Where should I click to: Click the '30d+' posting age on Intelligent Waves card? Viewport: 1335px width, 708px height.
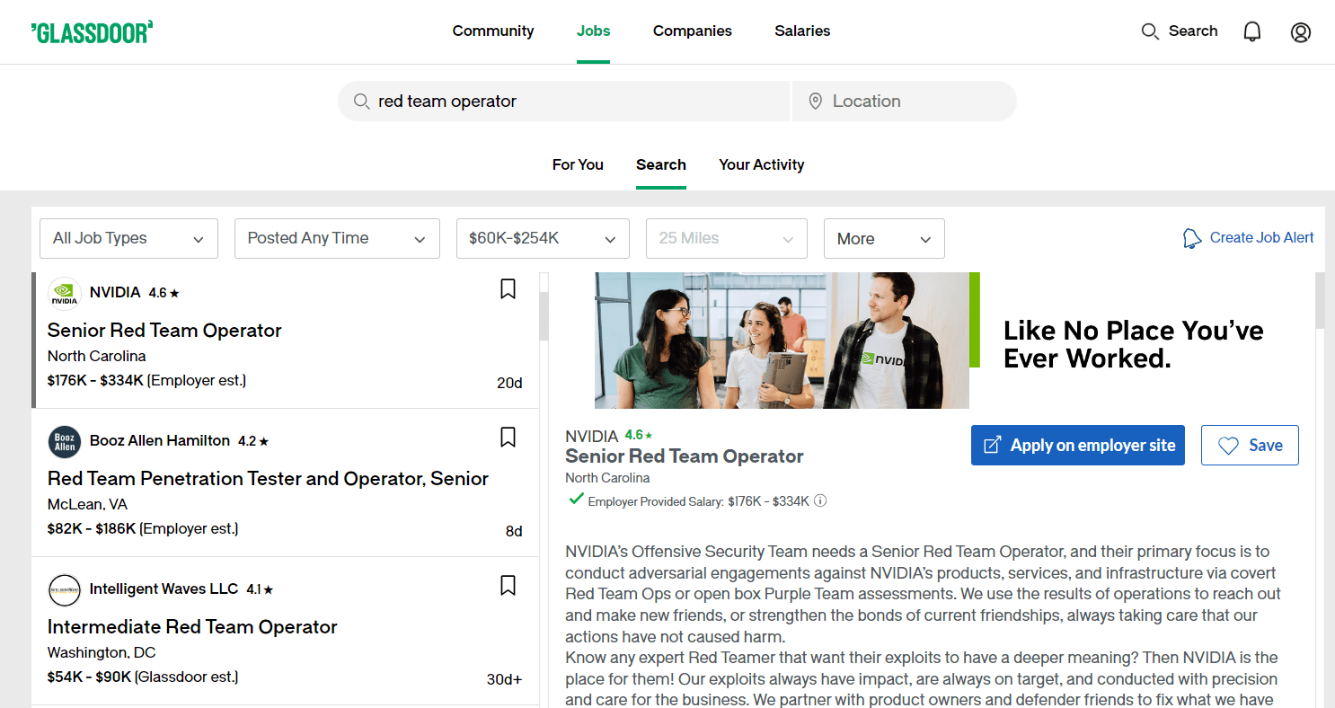click(504, 679)
